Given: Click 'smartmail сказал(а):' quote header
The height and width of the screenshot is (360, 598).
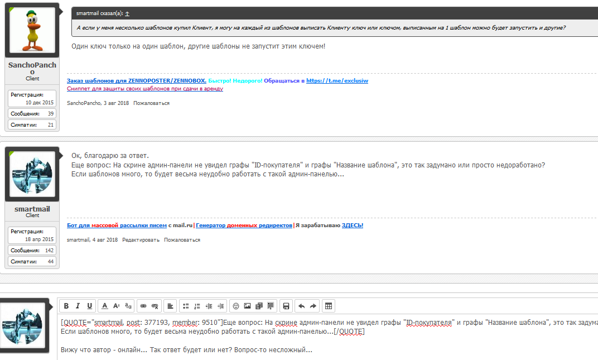Looking at the screenshot, I should coord(99,13).
